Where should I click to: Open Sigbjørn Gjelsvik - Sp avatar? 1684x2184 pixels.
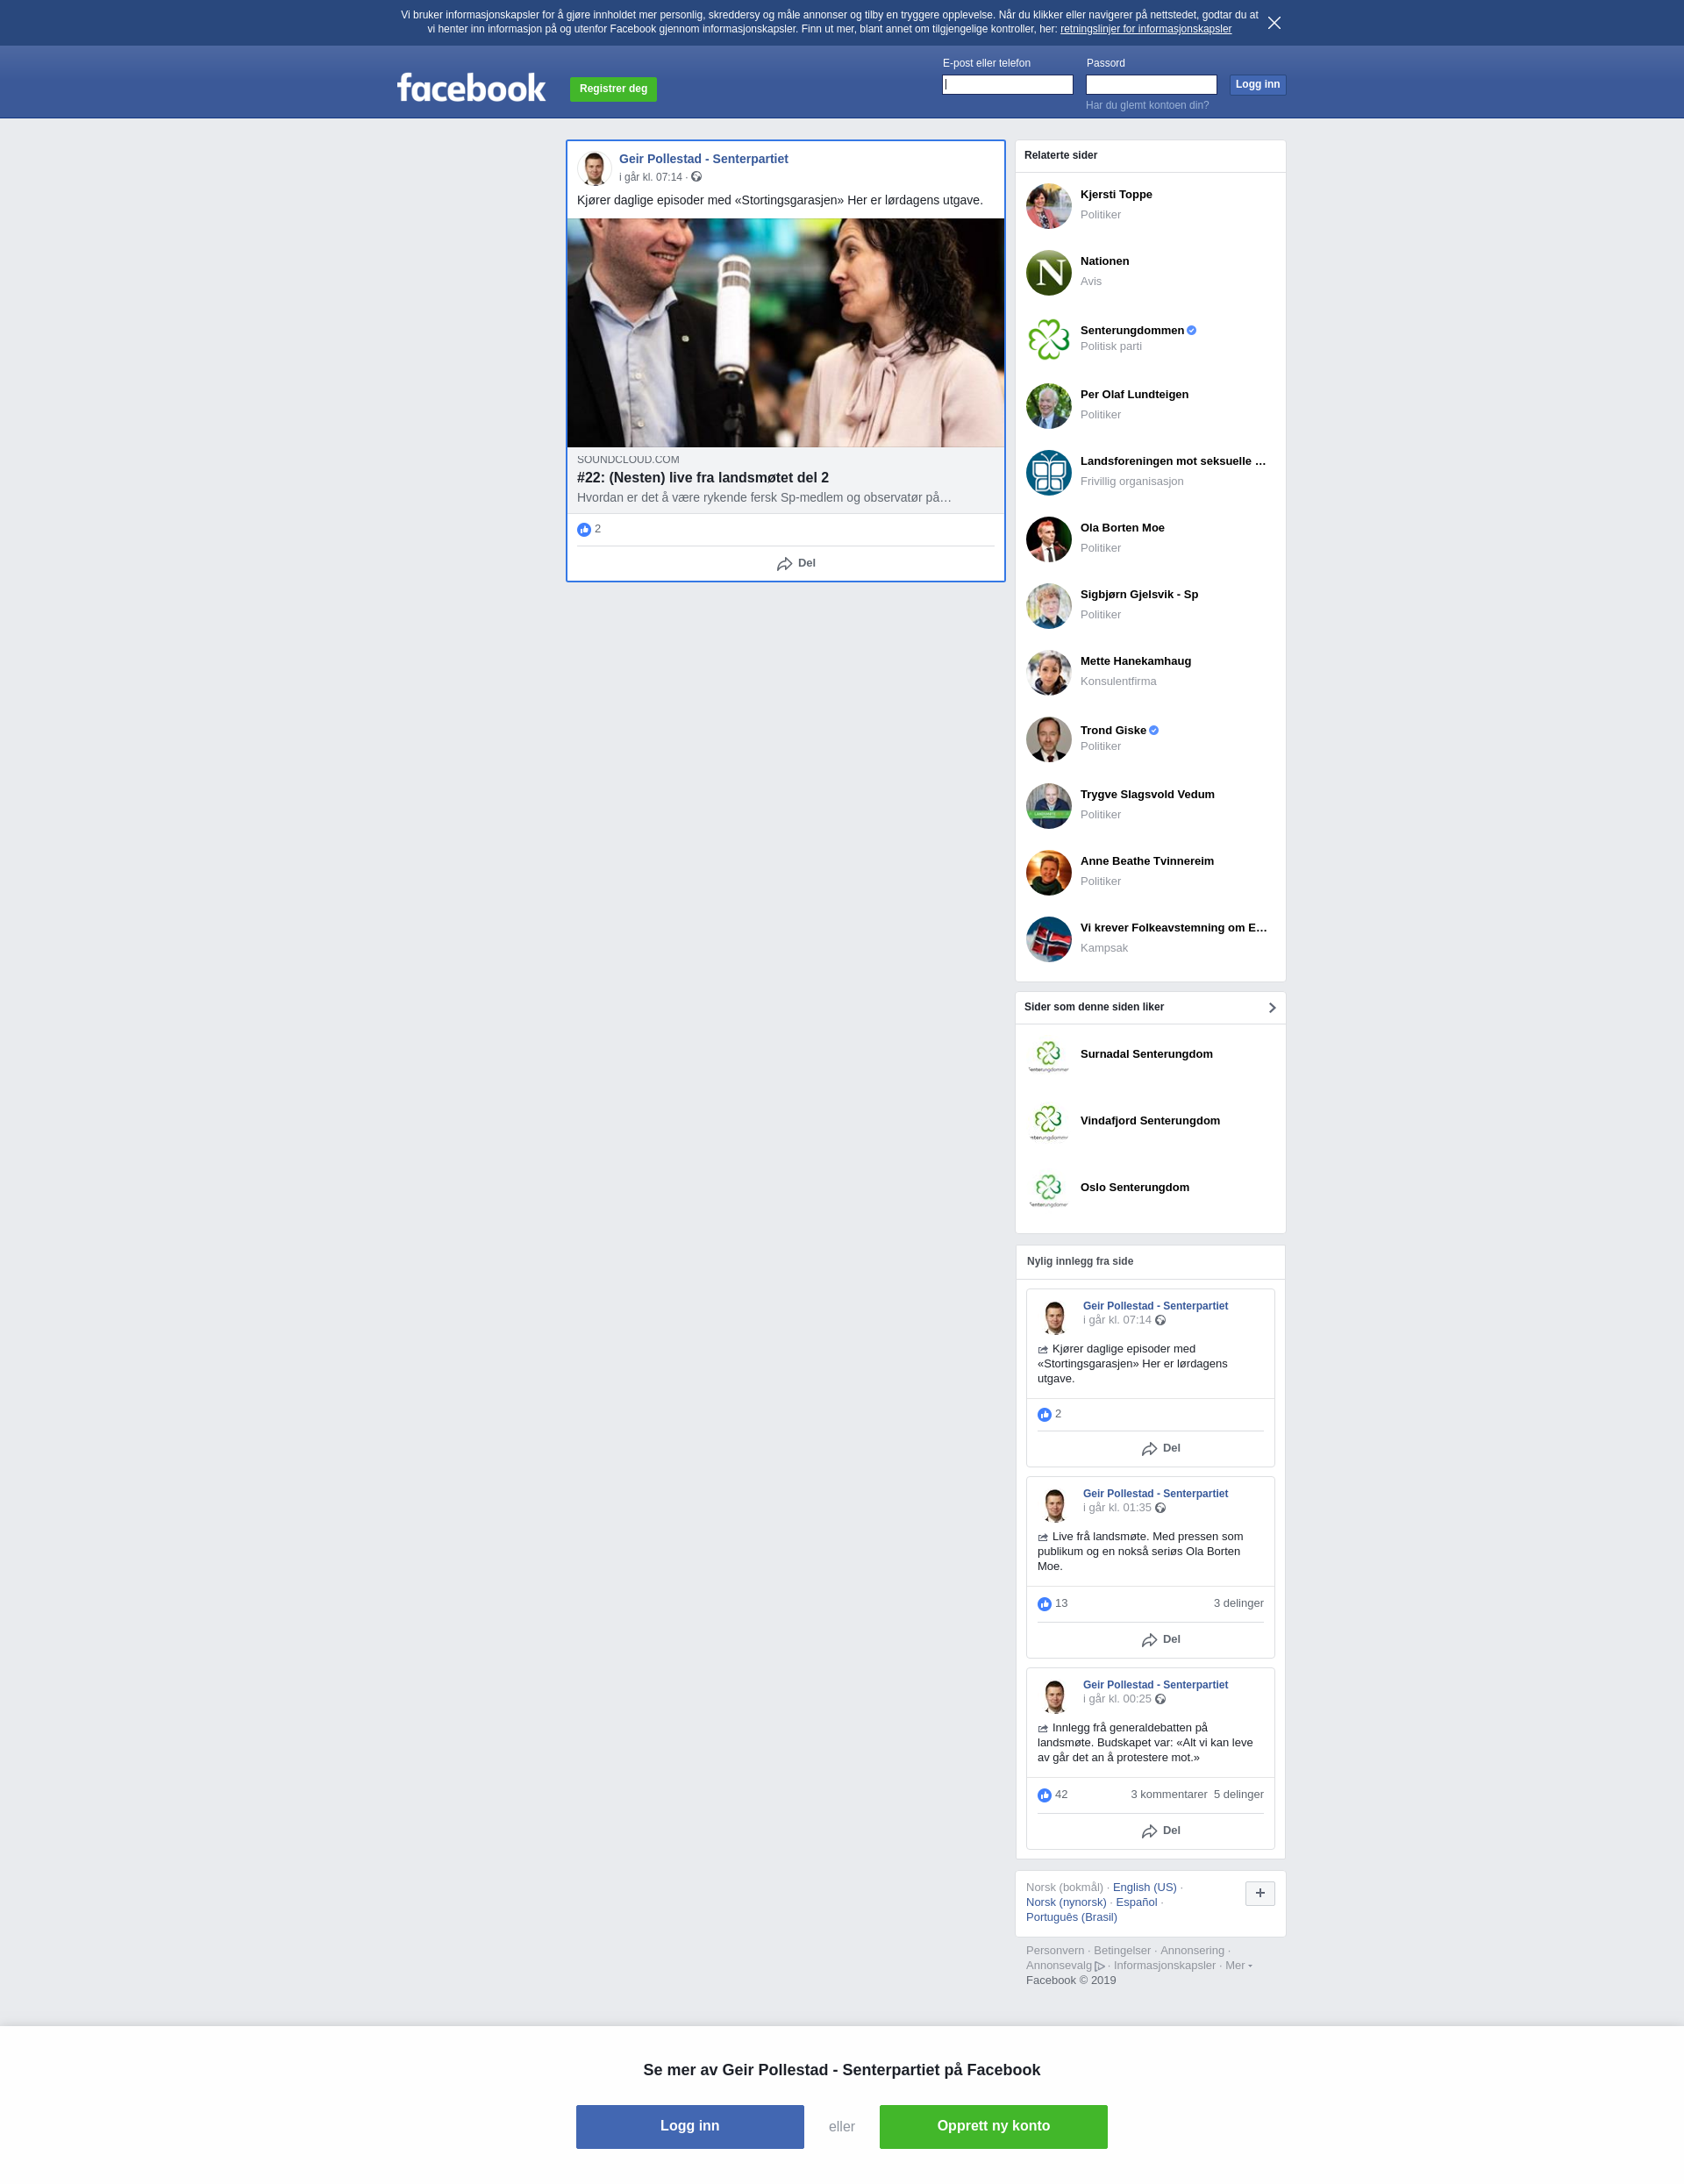click(x=1048, y=606)
